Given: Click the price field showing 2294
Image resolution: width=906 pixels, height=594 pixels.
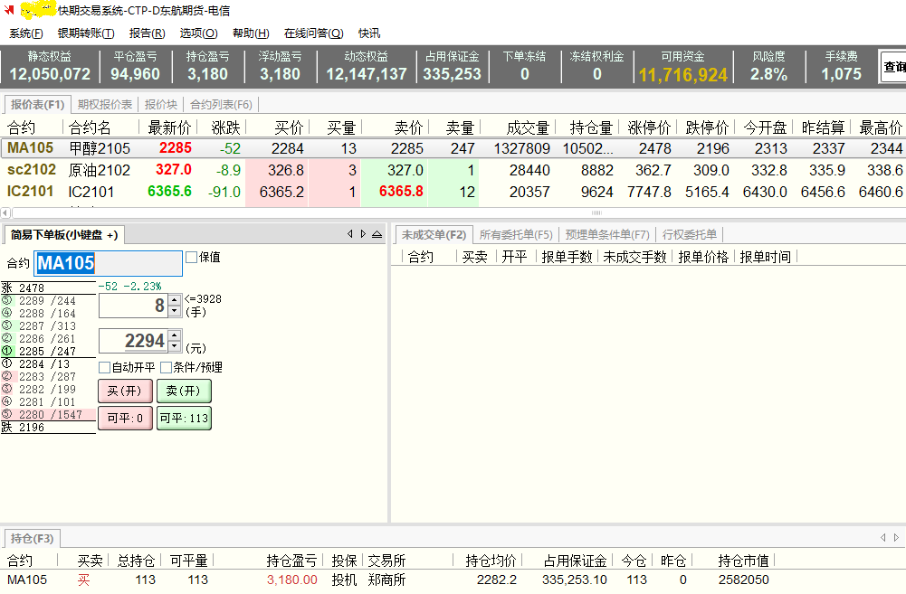Looking at the screenshot, I should click(x=133, y=341).
